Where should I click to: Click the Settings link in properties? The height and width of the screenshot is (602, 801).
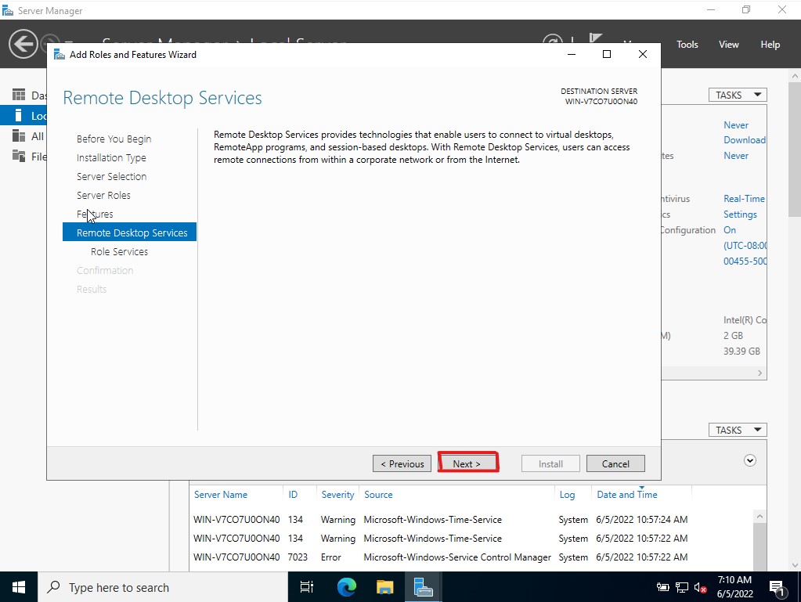(740, 214)
